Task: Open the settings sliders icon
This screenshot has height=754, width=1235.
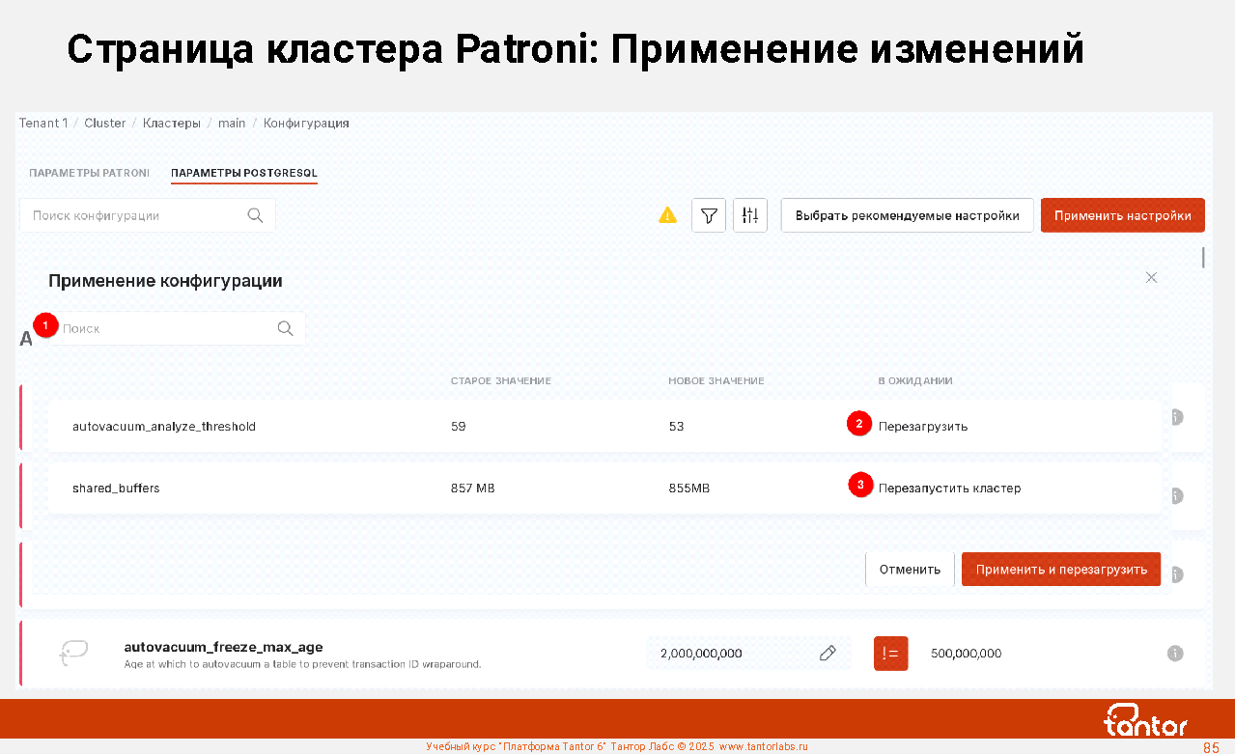Action: tap(750, 216)
